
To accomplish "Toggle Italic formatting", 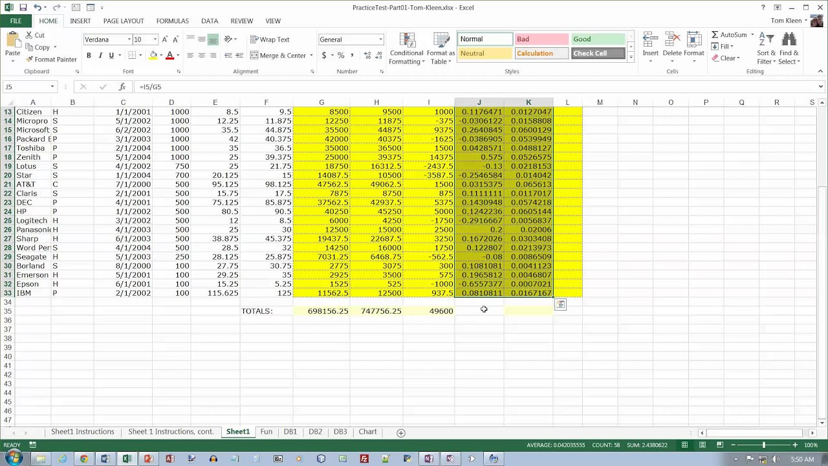I will tap(100, 56).
